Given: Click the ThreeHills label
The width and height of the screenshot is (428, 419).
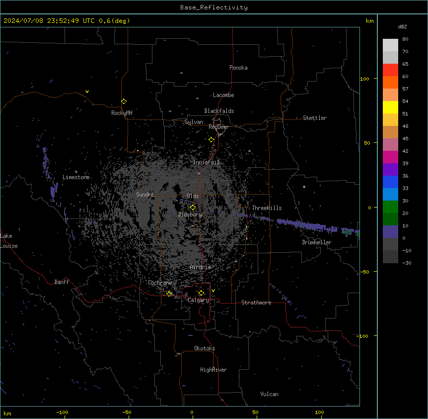Looking at the screenshot, I should (267, 208).
